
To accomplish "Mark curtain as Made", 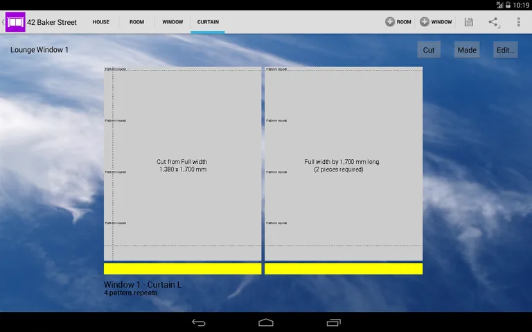I will [467, 50].
